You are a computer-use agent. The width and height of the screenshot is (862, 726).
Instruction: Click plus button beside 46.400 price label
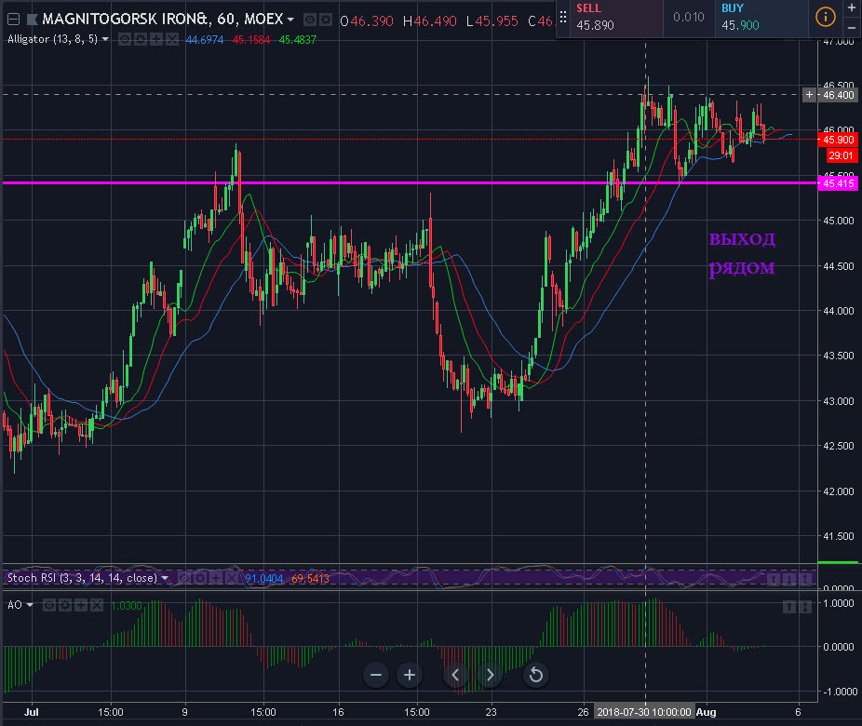[809, 95]
